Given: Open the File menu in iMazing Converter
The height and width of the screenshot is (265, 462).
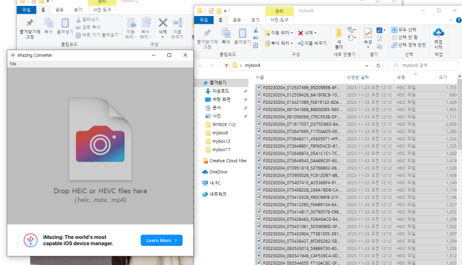Looking at the screenshot, I should click(13, 64).
